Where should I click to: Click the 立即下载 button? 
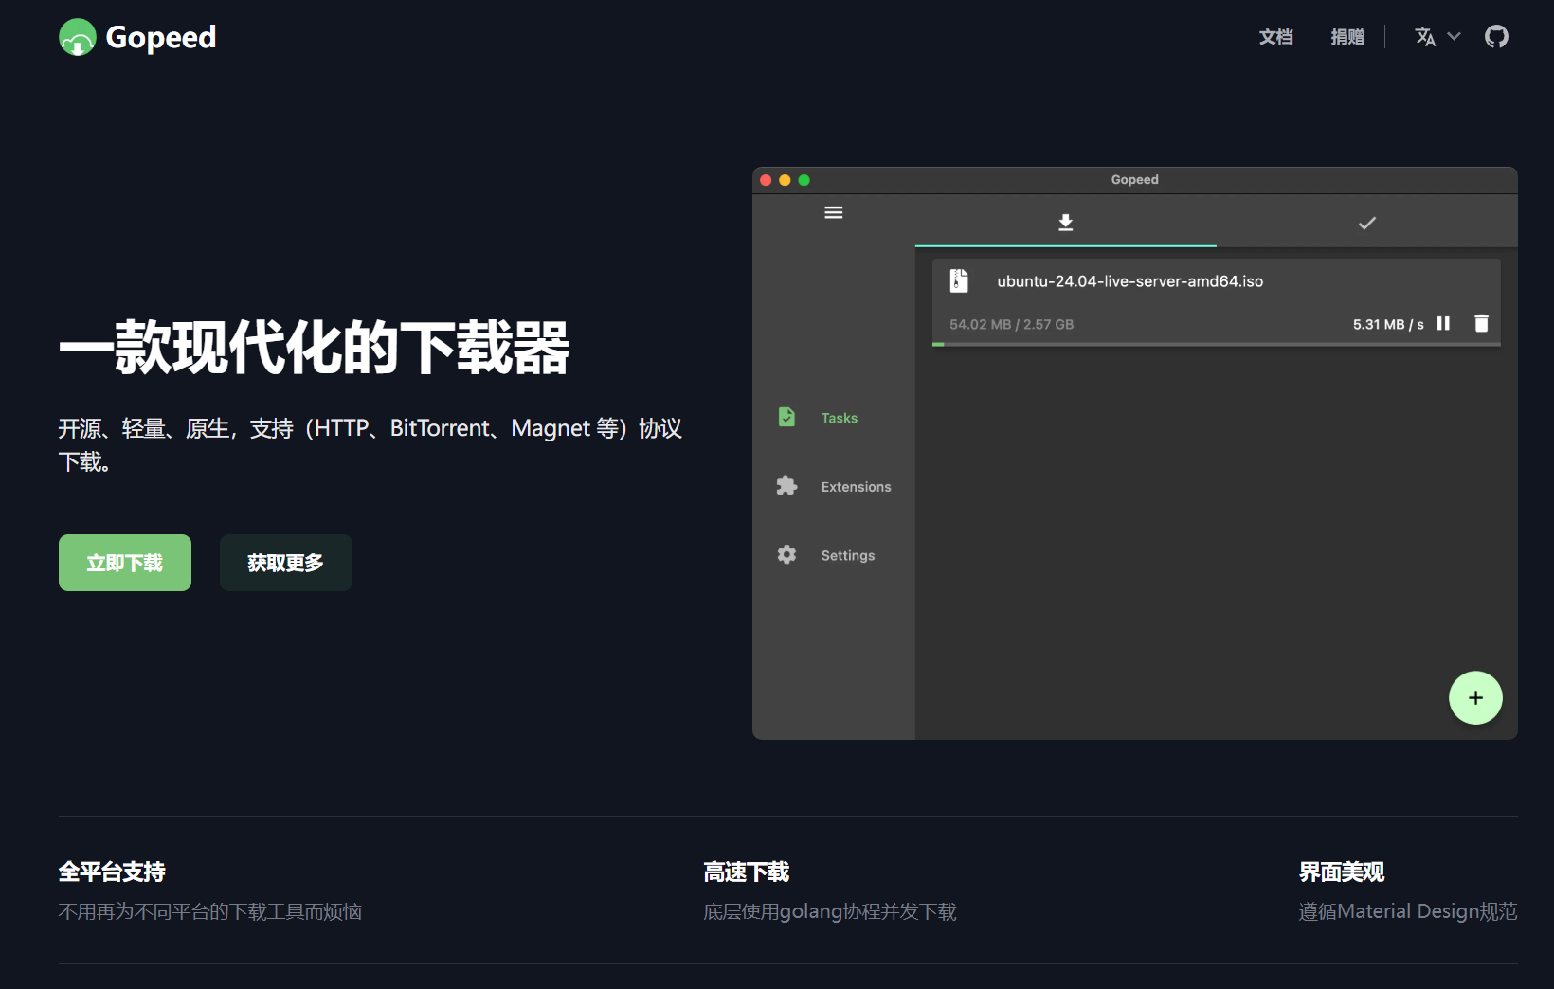tap(125, 563)
